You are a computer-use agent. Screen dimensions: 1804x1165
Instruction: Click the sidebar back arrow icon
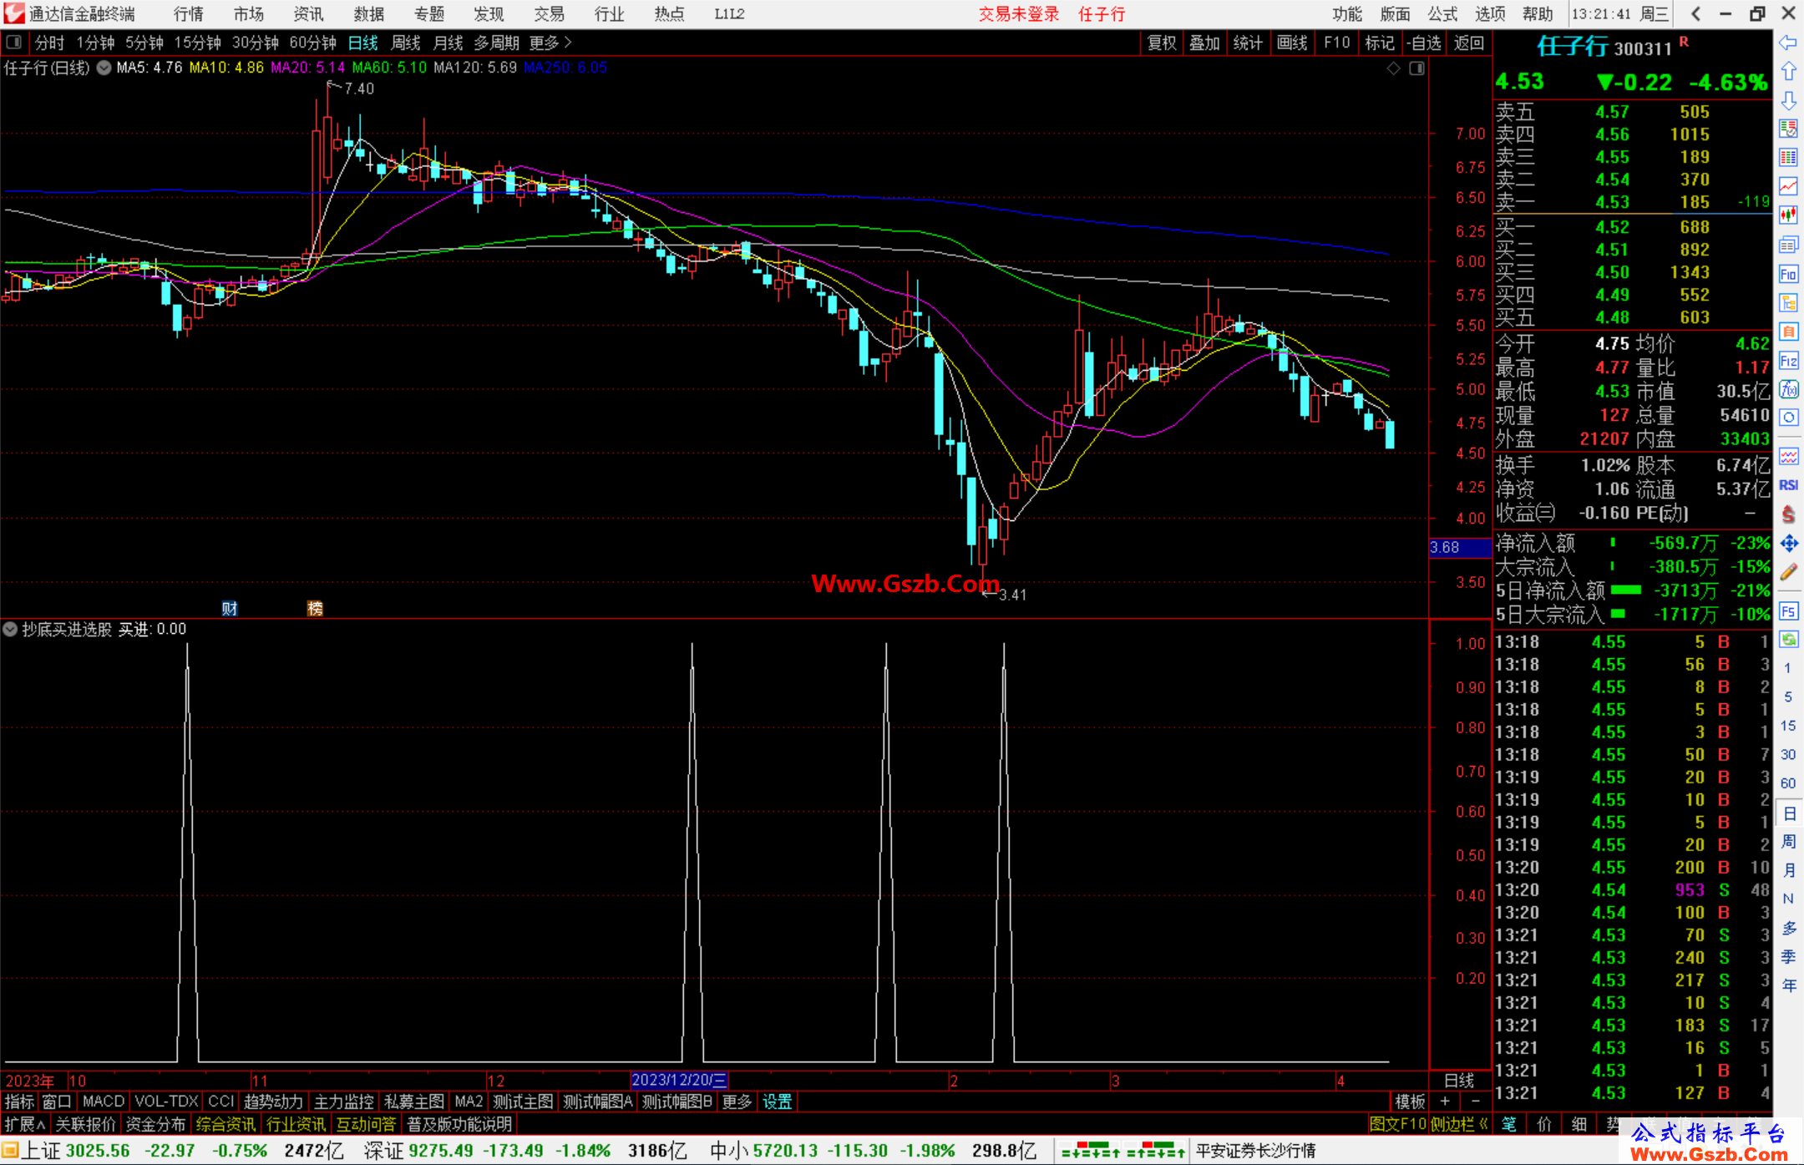coord(1788,43)
